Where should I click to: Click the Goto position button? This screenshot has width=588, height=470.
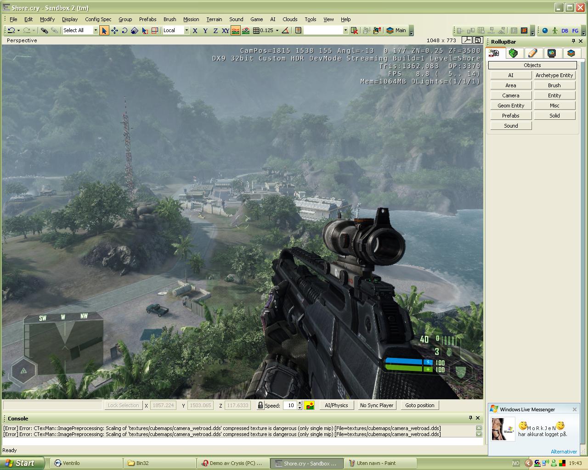[x=419, y=405]
